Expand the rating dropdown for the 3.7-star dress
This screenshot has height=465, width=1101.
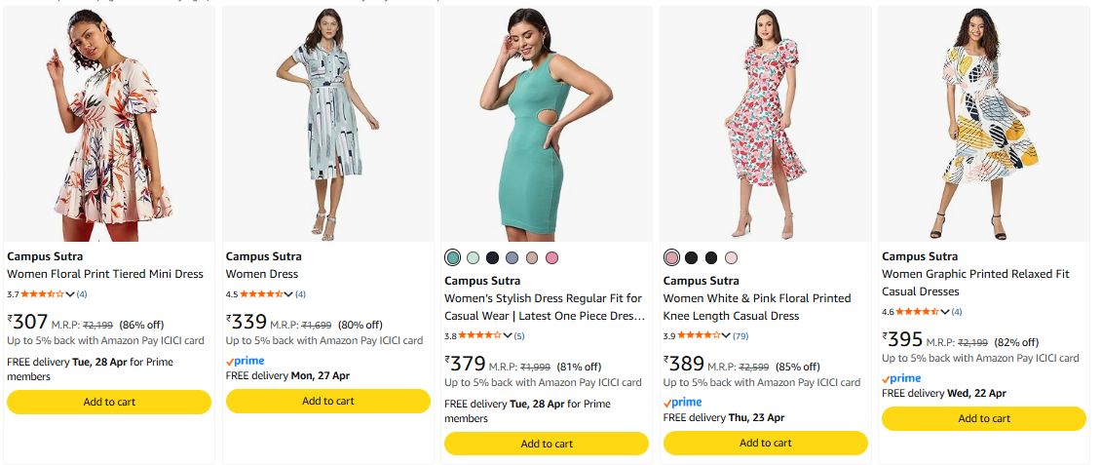click(70, 293)
